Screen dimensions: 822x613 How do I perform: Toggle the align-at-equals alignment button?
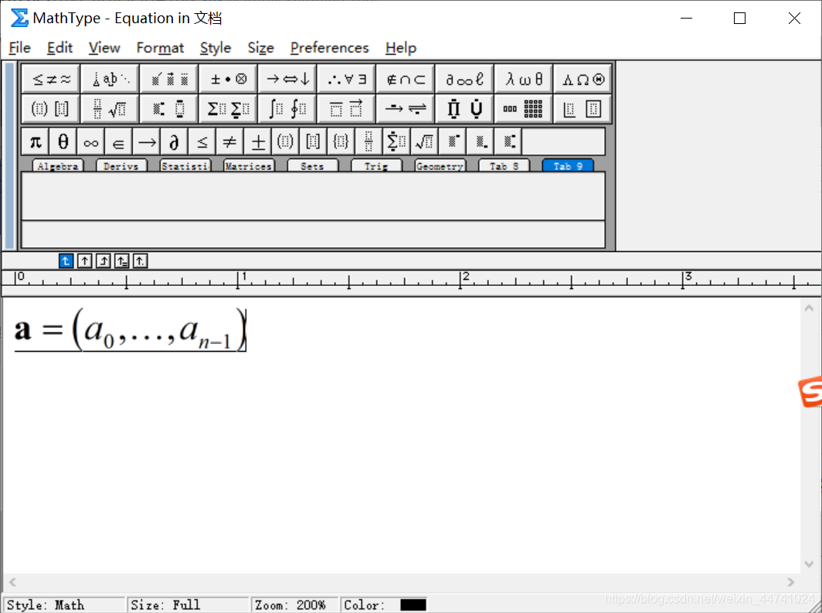[x=121, y=261]
